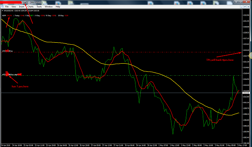The height and width of the screenshot is (147, 252).
Task: Minimize the XAUUSD chart sub-window
Action: (242, 7)
